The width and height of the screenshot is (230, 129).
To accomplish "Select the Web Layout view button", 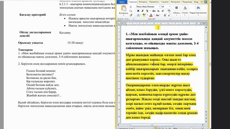I will pyautogui.click(x=163, y=128).
